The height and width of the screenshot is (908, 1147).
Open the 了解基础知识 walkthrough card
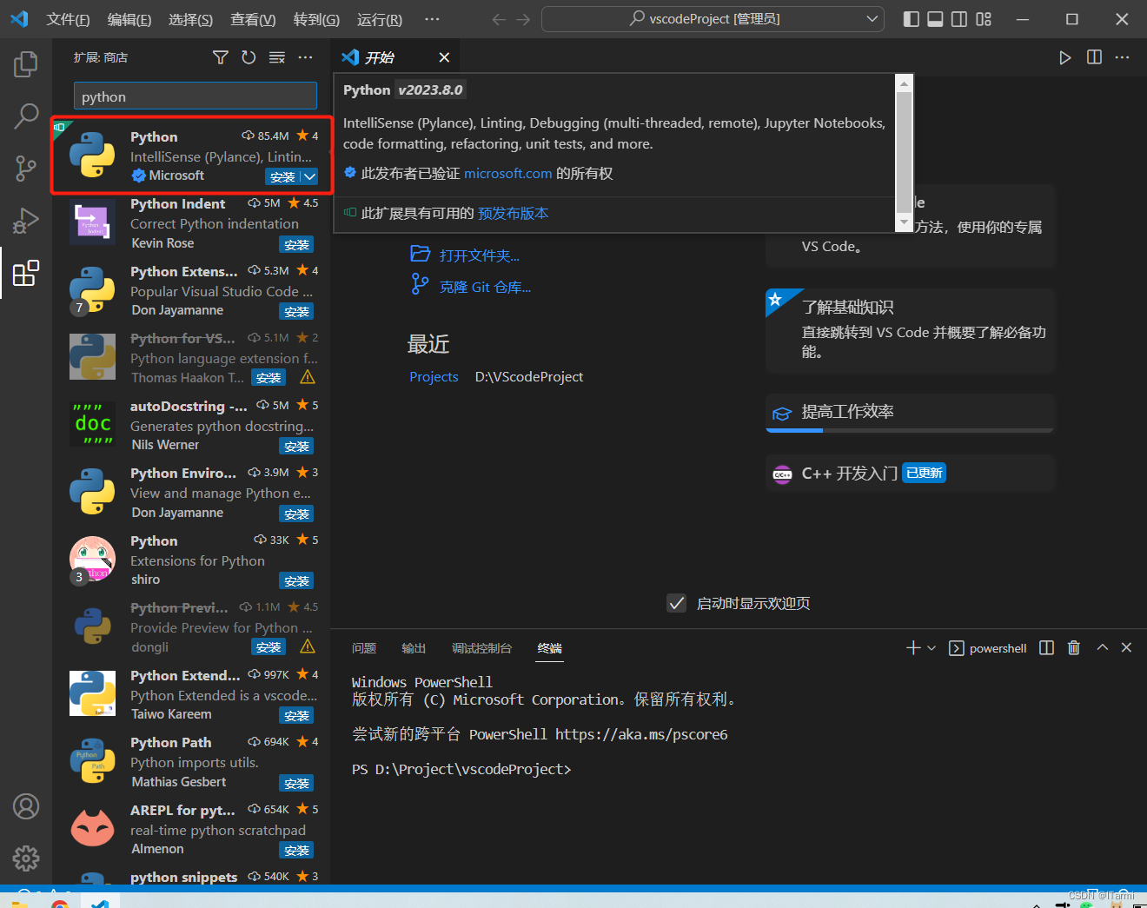tap(910, 331)
